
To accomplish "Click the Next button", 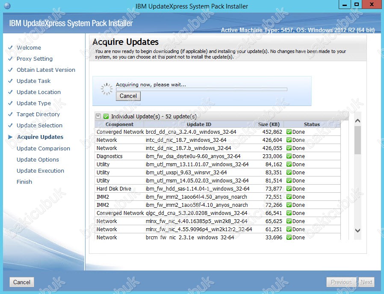I will 366,282.
